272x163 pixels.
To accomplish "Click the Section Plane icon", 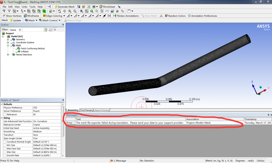I will click(x=79, y=6).
